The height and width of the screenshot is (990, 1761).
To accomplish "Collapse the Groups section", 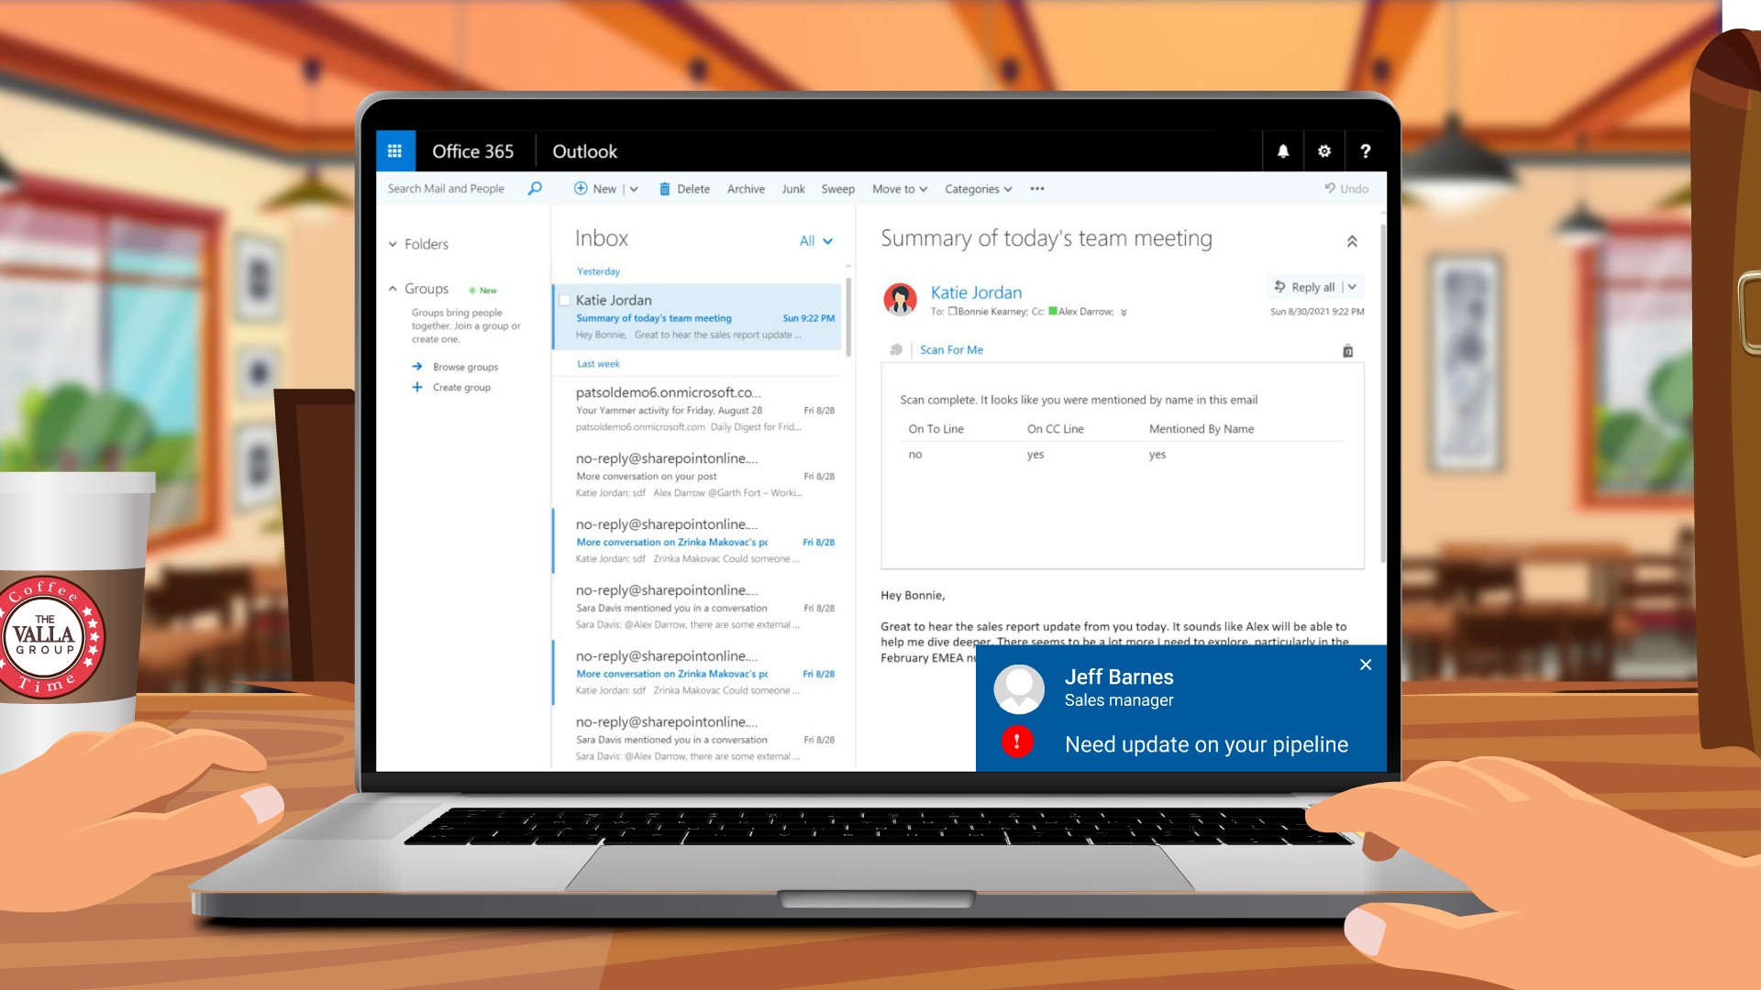I will coord(393,289).
